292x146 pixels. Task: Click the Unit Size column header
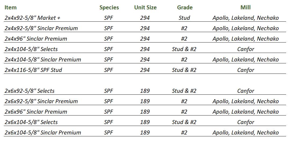tap(145, 7)
